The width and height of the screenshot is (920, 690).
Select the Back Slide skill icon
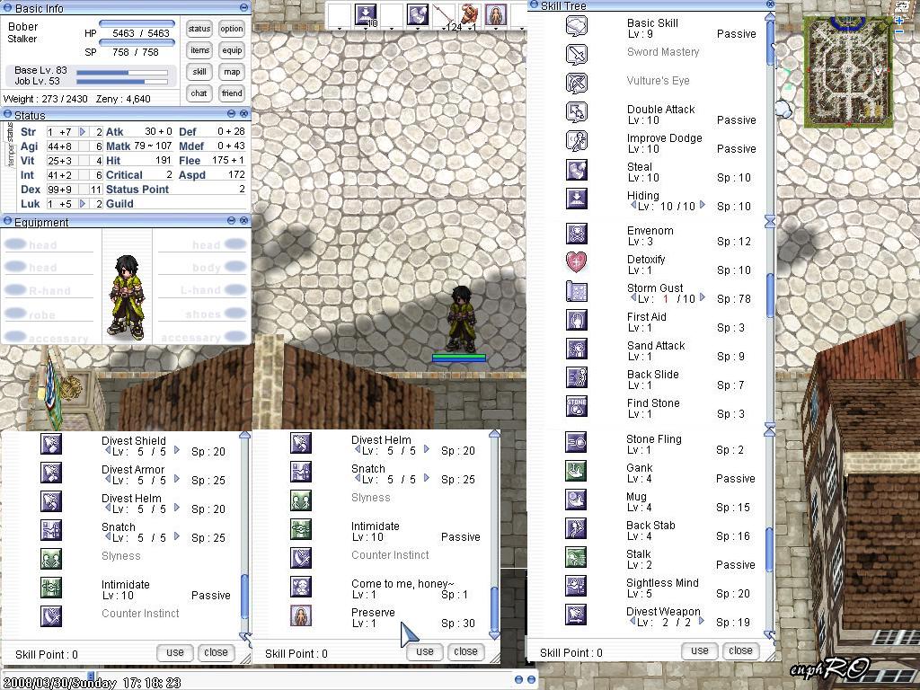(576, 377)
